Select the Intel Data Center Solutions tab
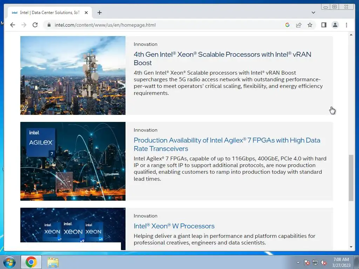Viewport: 359px width, 269px height. pos(50,13)
